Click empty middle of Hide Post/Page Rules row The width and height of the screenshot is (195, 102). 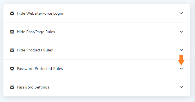(117, 32)
